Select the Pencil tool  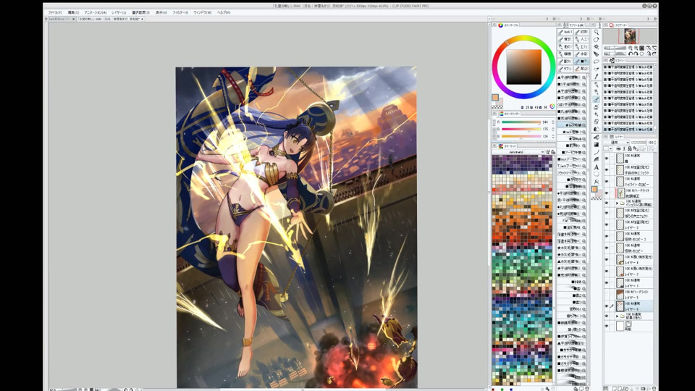pos(597,92)
